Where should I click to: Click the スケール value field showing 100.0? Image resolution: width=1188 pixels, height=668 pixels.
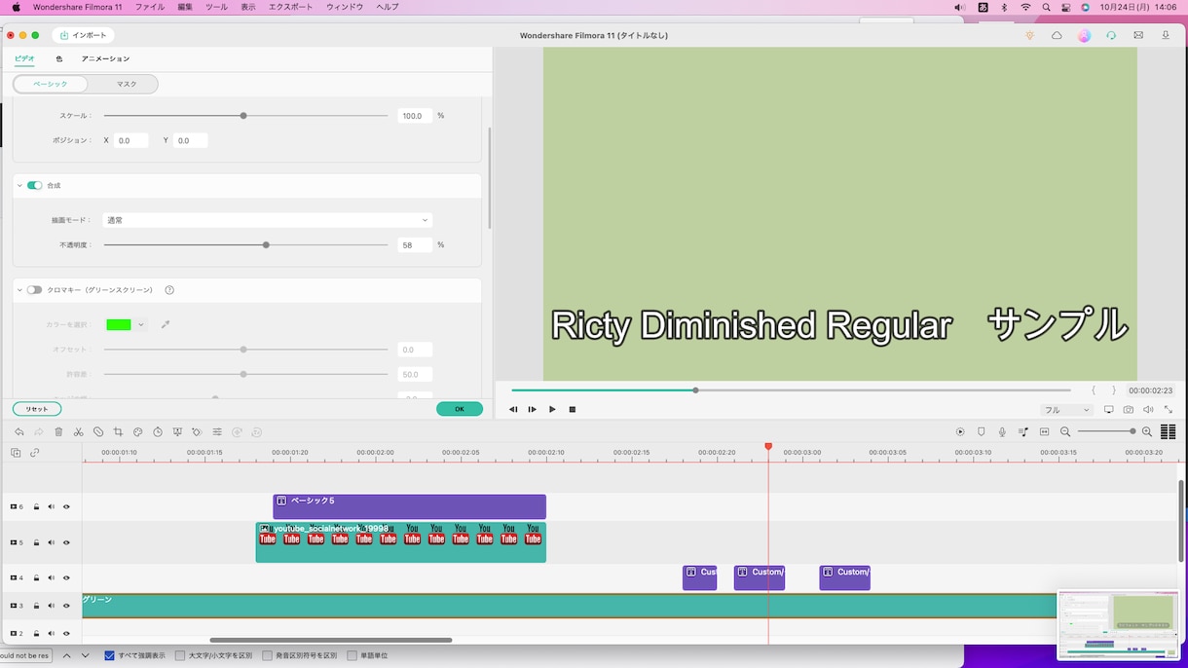tap(415, 116)
